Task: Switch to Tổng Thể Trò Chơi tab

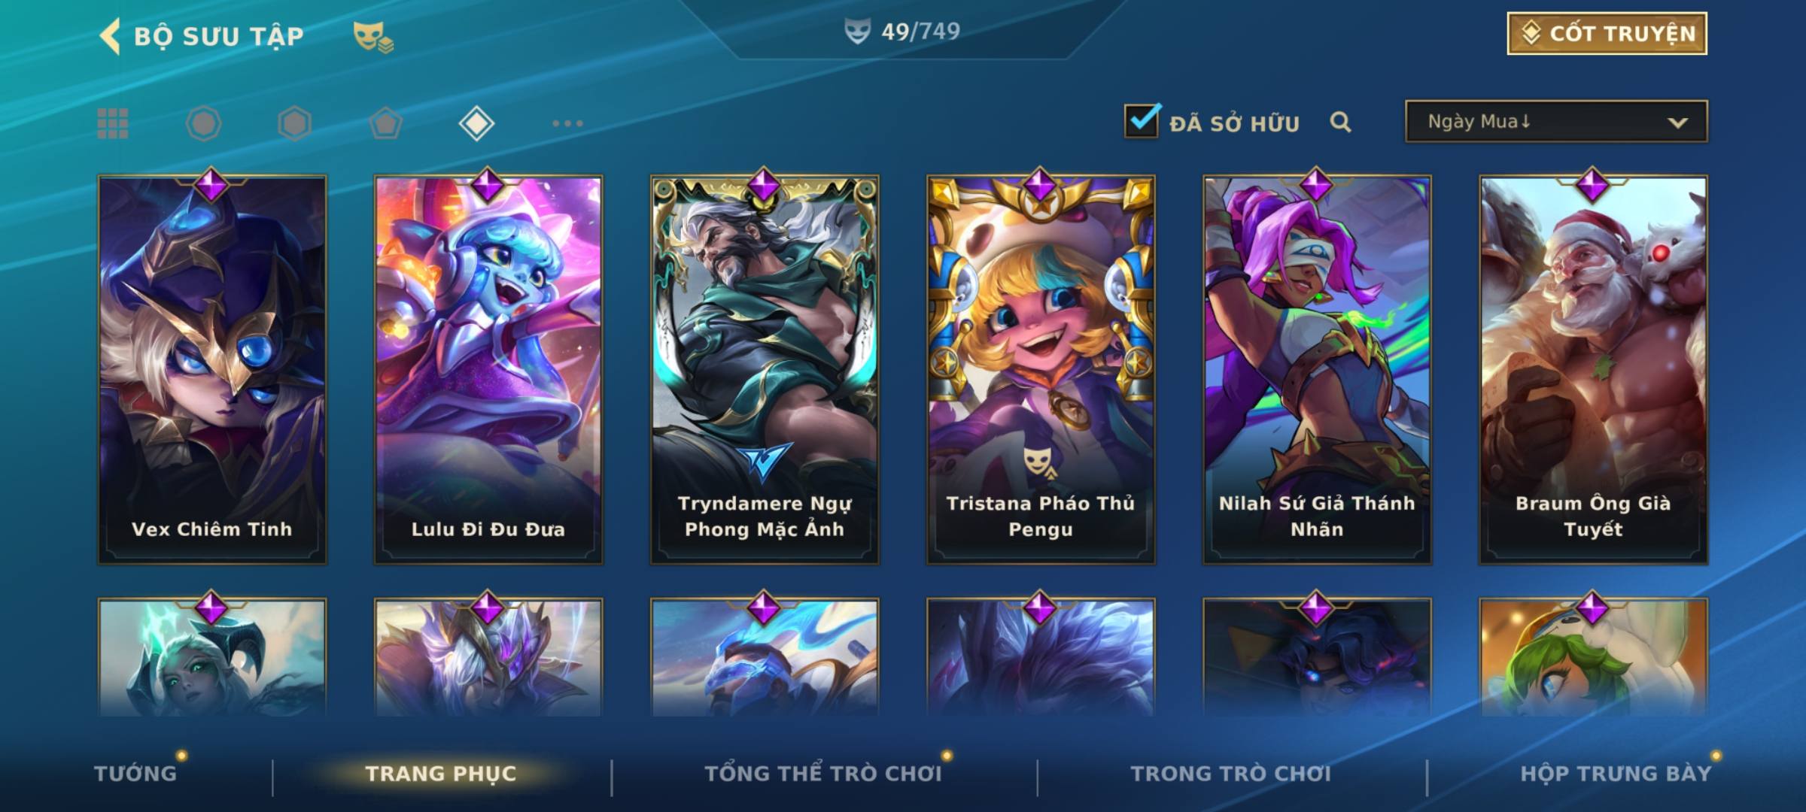Action: [823, 774]
